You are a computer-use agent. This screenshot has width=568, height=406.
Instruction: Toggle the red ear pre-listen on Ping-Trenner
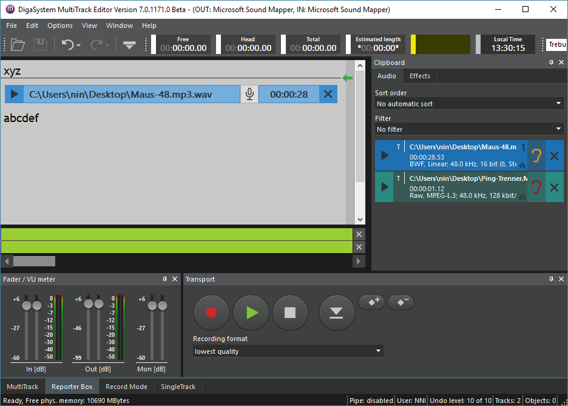[536, 187]
